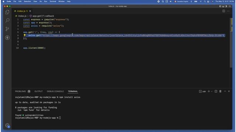236x132 pixels.
Task: Switch to the DEBUG CONSOLE tab
Action: tap(55, 91)
